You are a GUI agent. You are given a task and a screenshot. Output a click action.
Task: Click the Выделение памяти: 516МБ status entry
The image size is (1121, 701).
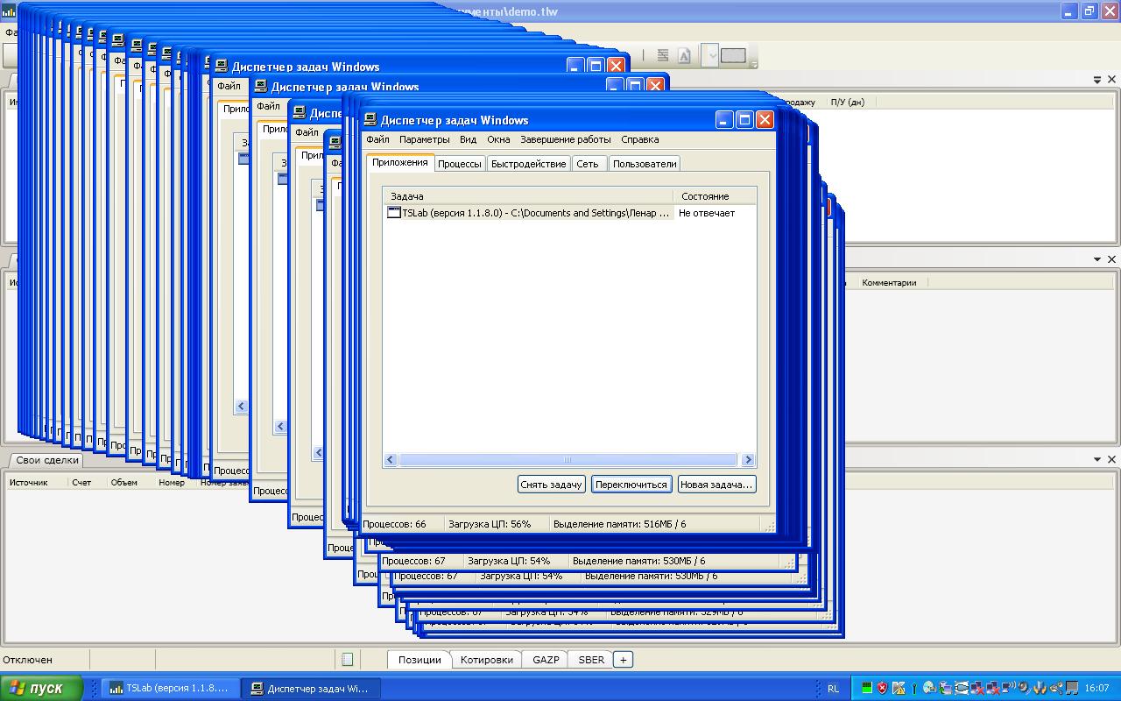(x=619, y=524)
